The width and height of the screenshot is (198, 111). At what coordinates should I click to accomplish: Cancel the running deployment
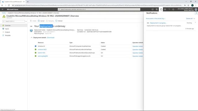click(x=41, y=21)
